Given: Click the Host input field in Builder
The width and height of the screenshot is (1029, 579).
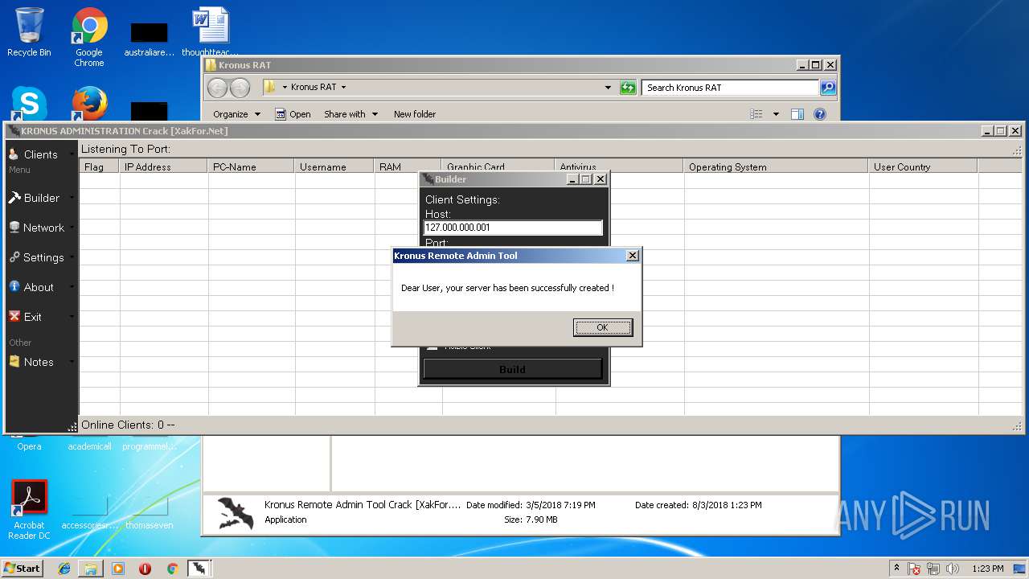Looking at the screenshot, I should pos(513,228).
